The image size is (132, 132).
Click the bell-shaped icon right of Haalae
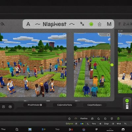[92, 118]
